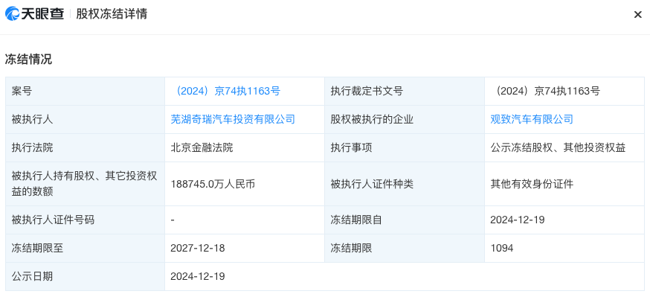Click the 执行裁定书文号 value text
650x294 pixels.
pyautogui.click(x=545, y=92)
